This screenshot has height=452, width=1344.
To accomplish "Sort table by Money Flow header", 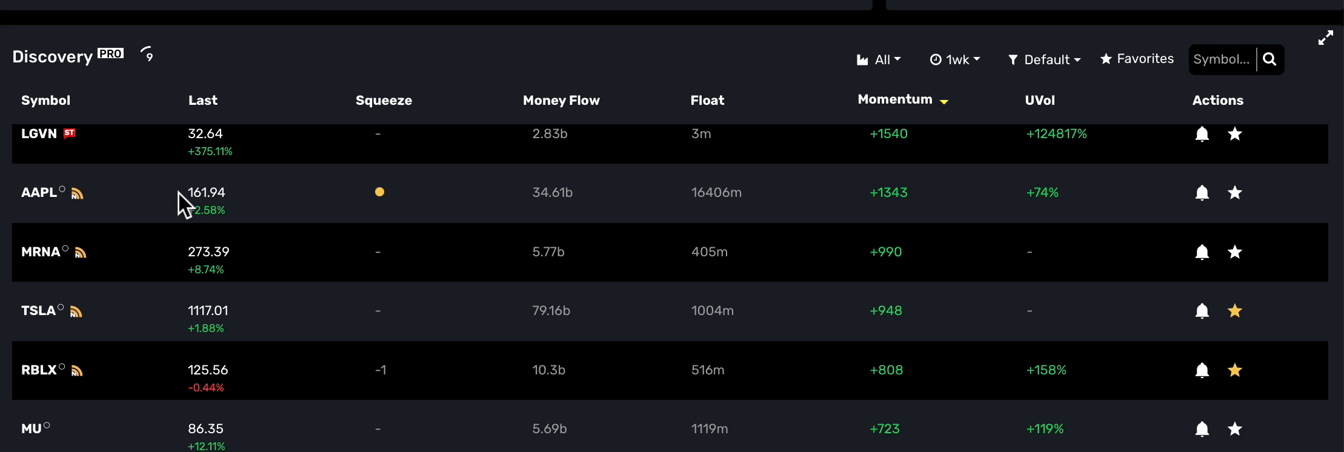I will [561, 101].
